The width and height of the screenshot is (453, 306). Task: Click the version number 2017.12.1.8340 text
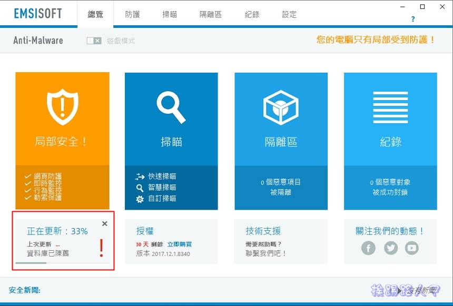pos(171,254)
